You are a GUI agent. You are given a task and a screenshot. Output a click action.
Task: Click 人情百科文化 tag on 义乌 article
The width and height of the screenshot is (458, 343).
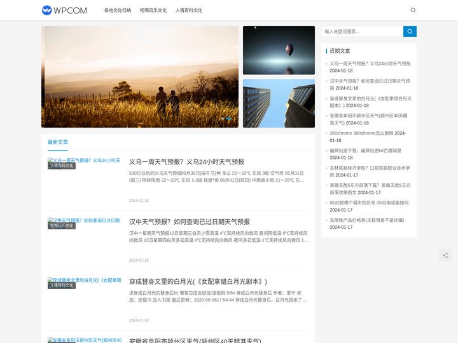[x=62, y=166]
